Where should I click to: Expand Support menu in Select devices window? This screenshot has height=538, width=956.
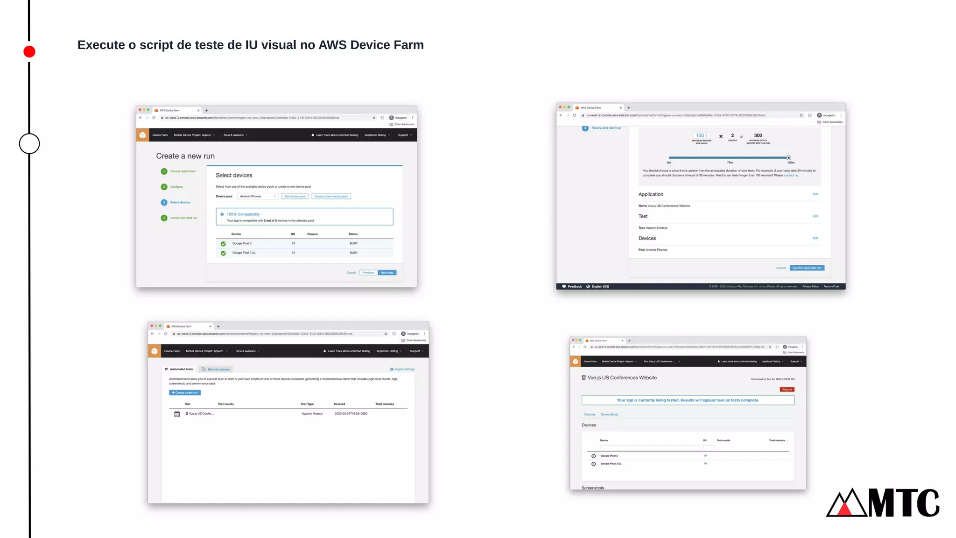pos(405,135)
